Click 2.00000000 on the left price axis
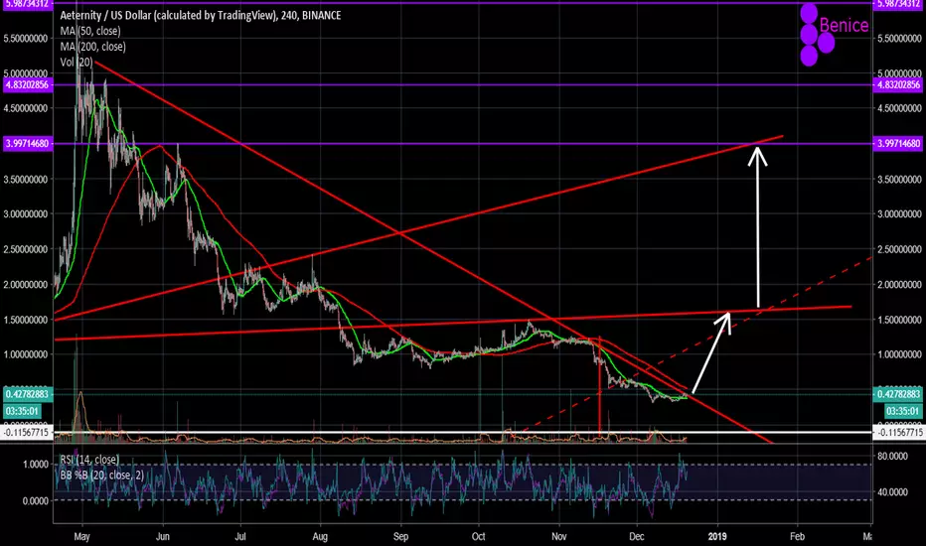The width and height of the screenshot is (926, 546). [x=26, y=285]
